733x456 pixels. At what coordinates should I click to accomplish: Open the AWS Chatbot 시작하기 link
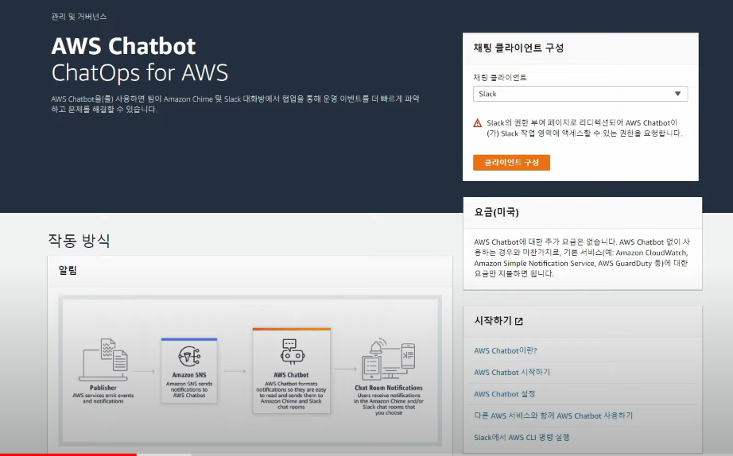click(x=512, y=372)
